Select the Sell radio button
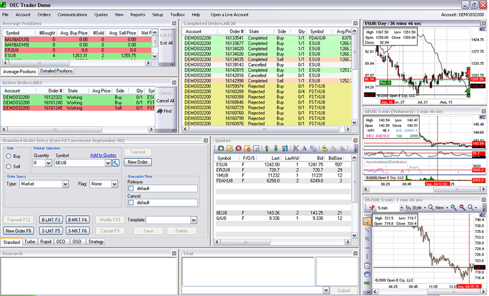 coord(9,166)
